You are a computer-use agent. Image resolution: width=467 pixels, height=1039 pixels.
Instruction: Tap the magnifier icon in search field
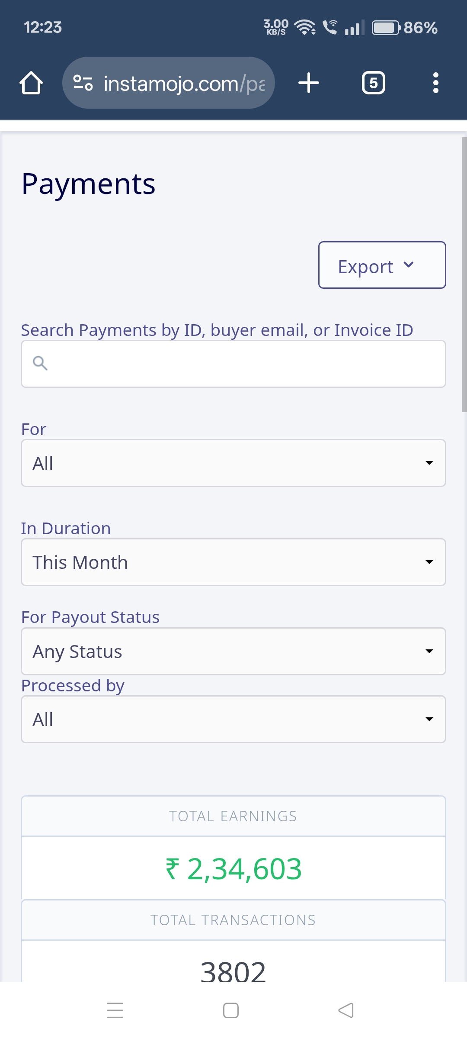pyautogui.click(x=40, y=363)
